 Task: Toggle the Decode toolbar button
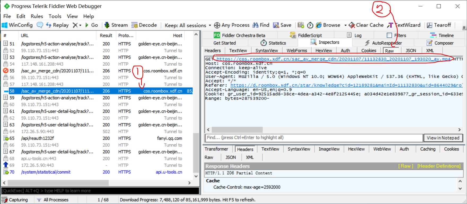point(144,25)
